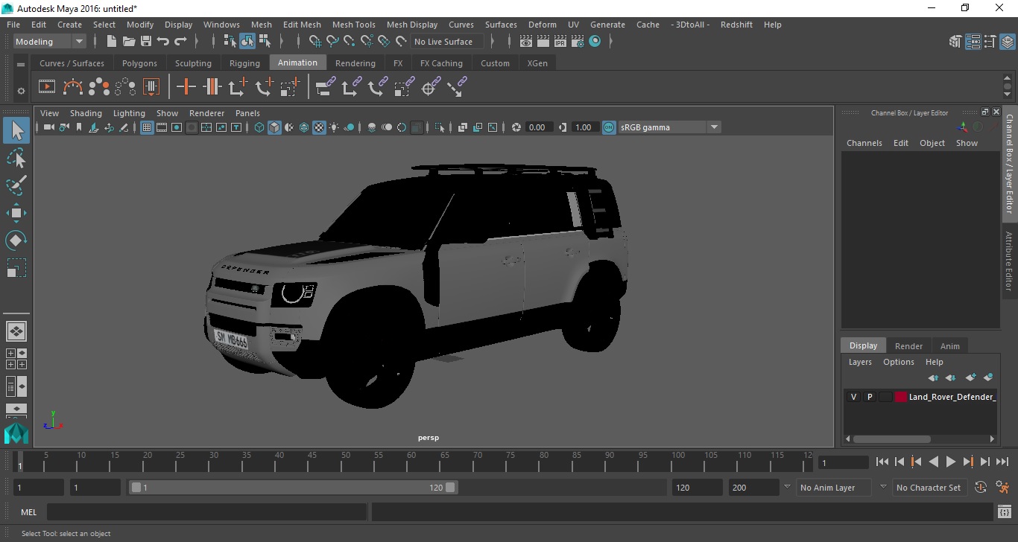Click play forwards button

[x=951, y=462]
